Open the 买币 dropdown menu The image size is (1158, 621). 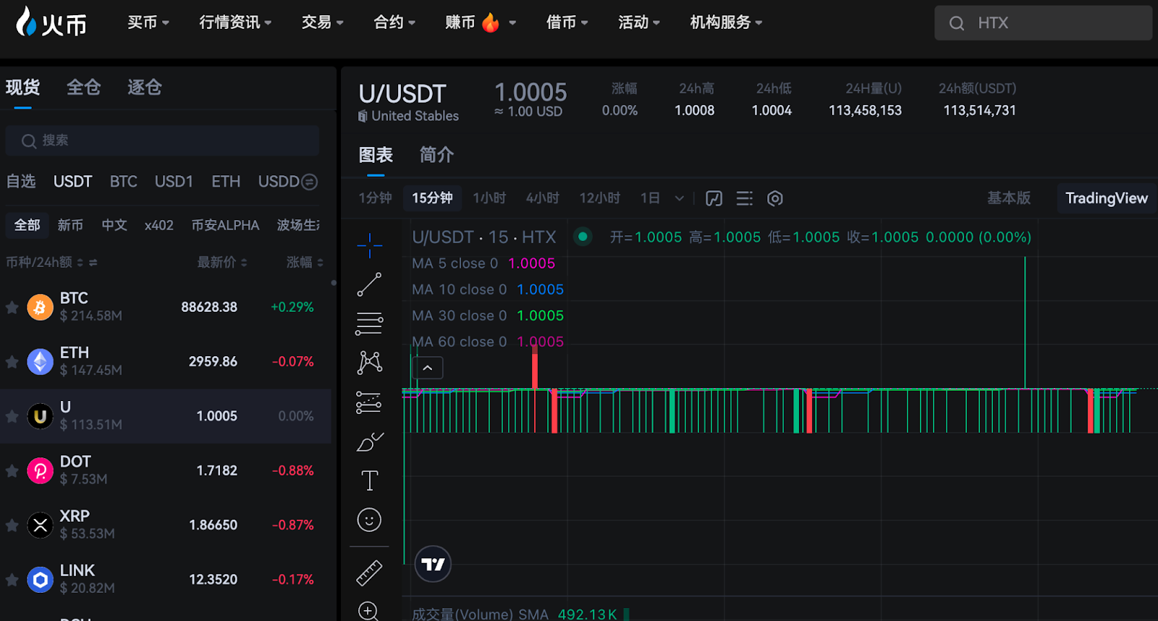click(x=148, y=22)
